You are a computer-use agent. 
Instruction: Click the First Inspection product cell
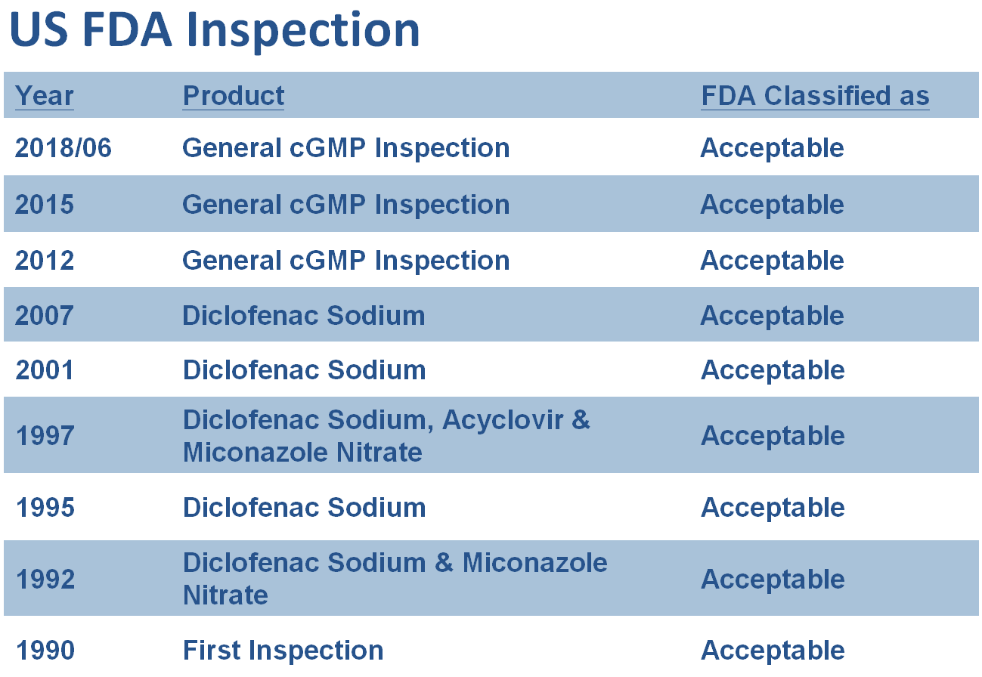(x=283, y=651)
